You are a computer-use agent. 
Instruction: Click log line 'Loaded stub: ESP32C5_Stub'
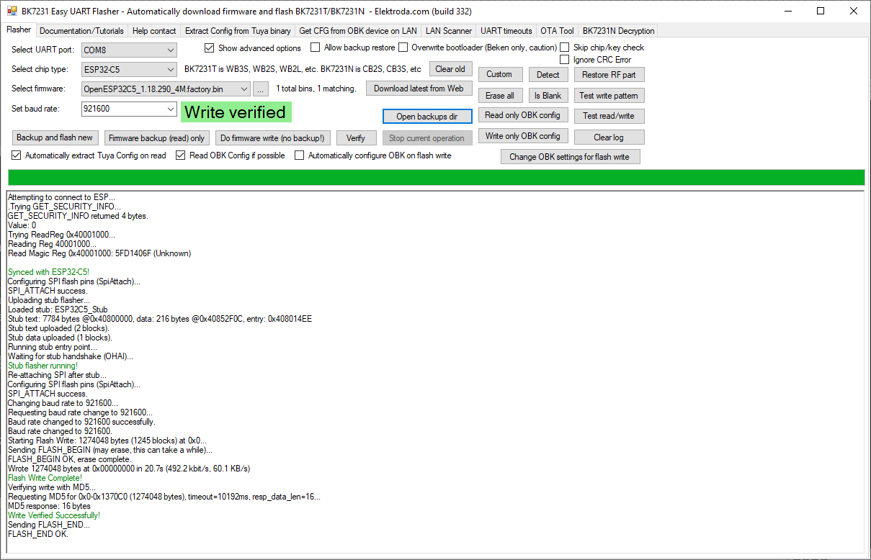58,310
